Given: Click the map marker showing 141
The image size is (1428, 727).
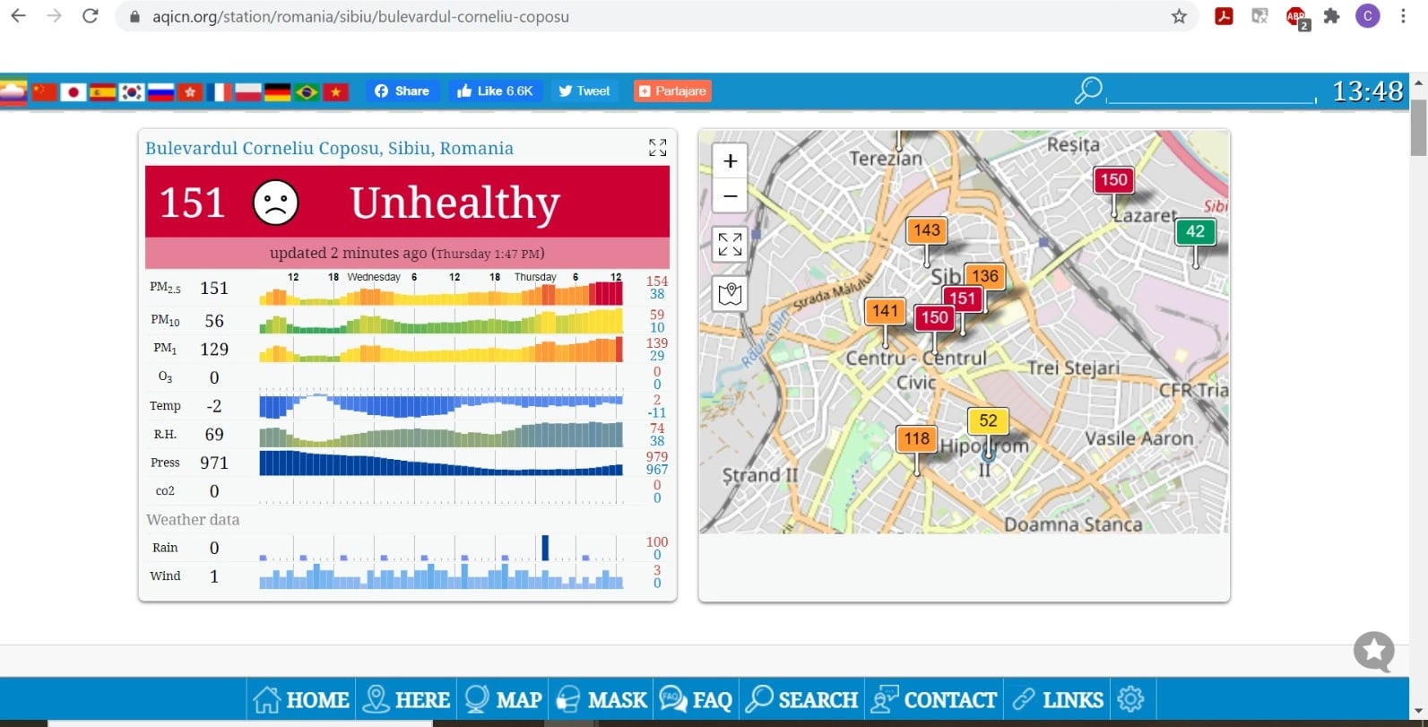Looking at the screenshot, I should coord(885,311).
